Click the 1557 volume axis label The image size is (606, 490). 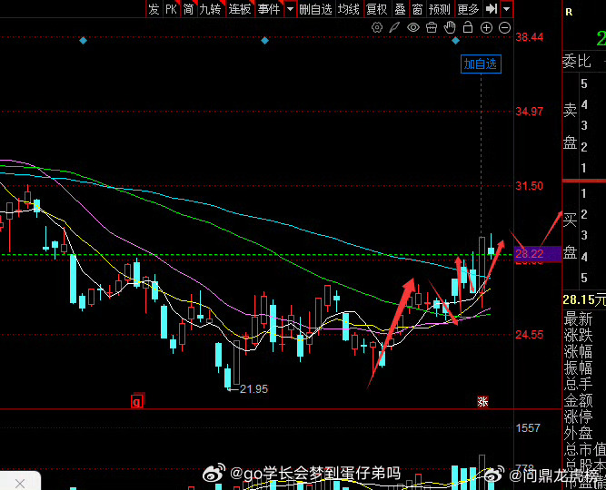tap(528, 427)
